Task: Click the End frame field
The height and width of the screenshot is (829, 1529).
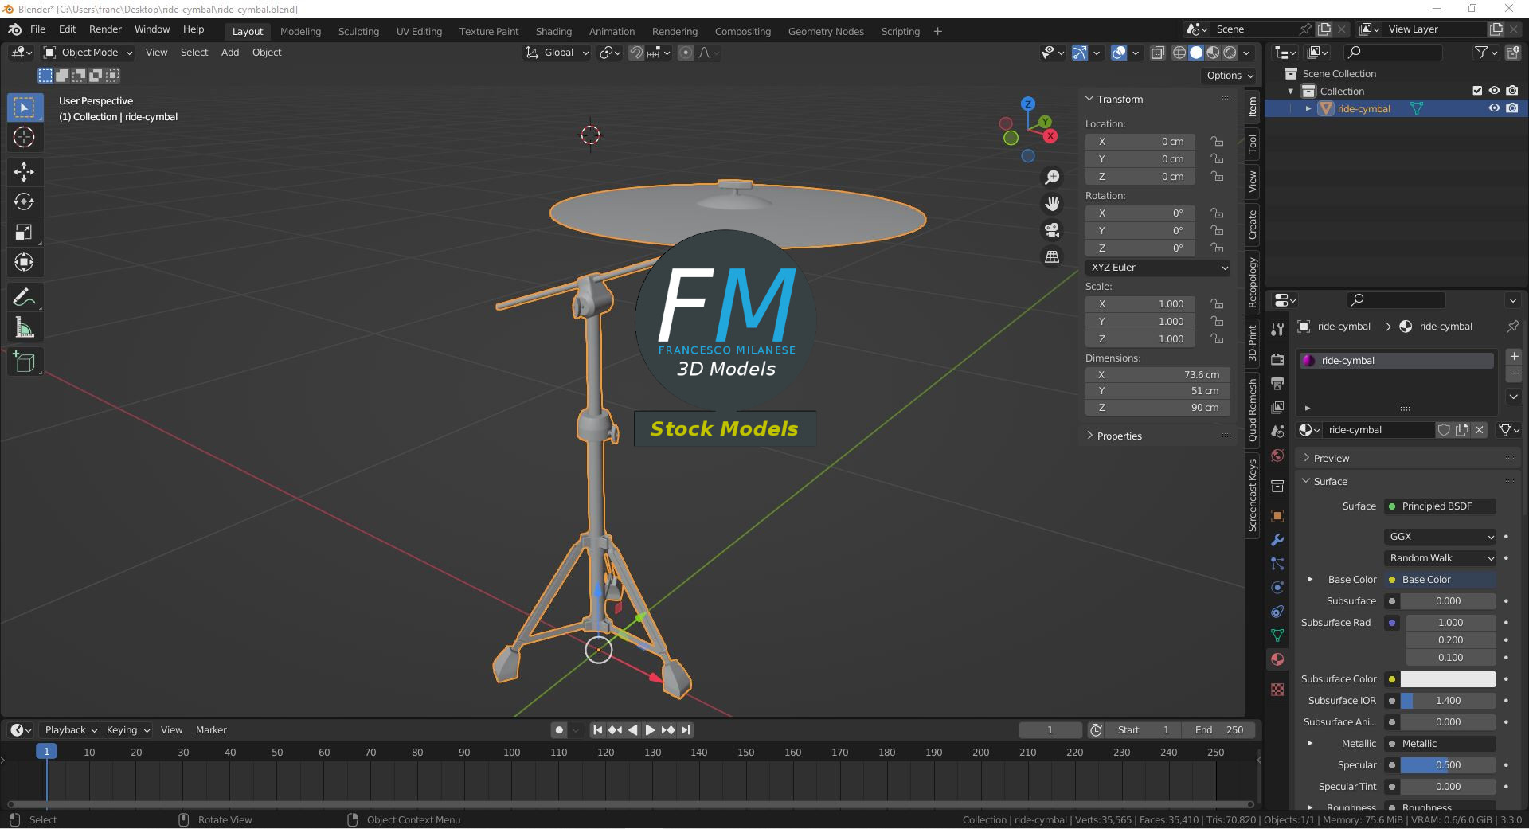Action: (x=1218, y=730)
